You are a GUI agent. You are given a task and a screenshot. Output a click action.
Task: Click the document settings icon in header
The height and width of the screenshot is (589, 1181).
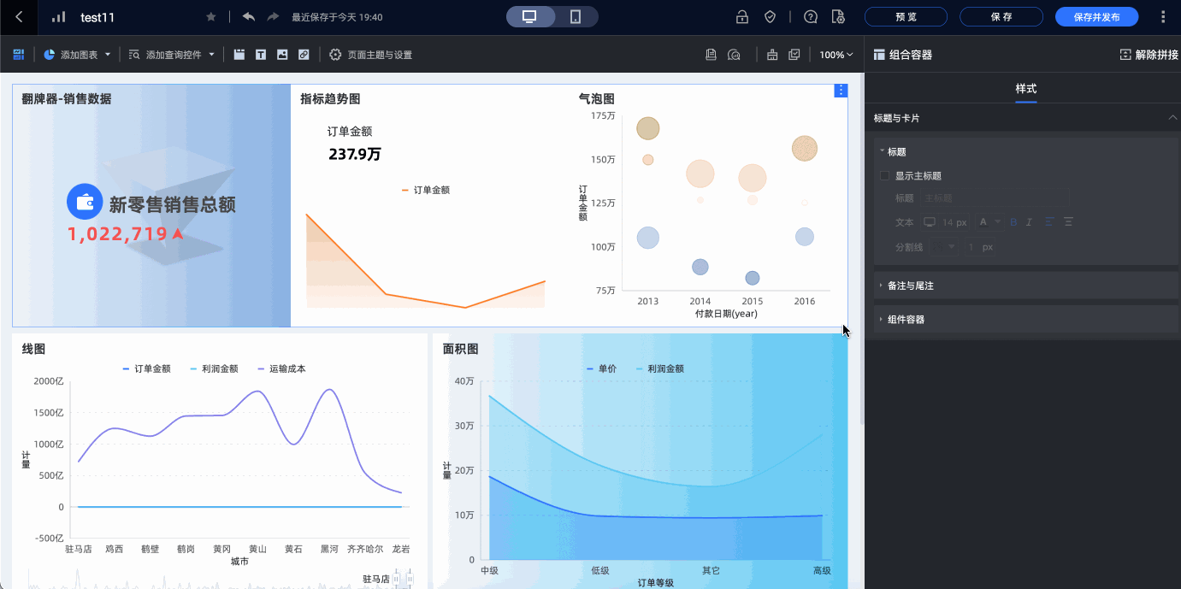coord(837,17)
